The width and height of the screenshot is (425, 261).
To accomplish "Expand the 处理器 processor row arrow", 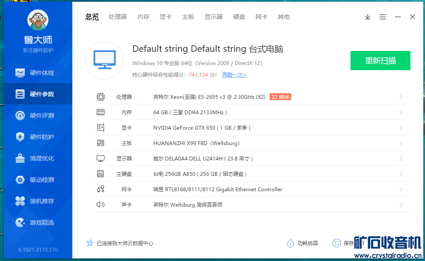I will tap(401, 97).
